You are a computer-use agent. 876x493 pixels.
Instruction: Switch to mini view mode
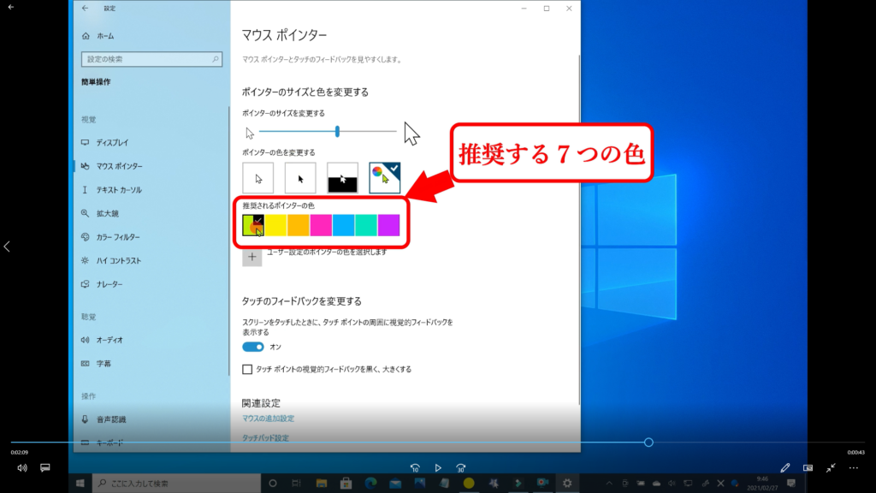[x=808, y=468]
